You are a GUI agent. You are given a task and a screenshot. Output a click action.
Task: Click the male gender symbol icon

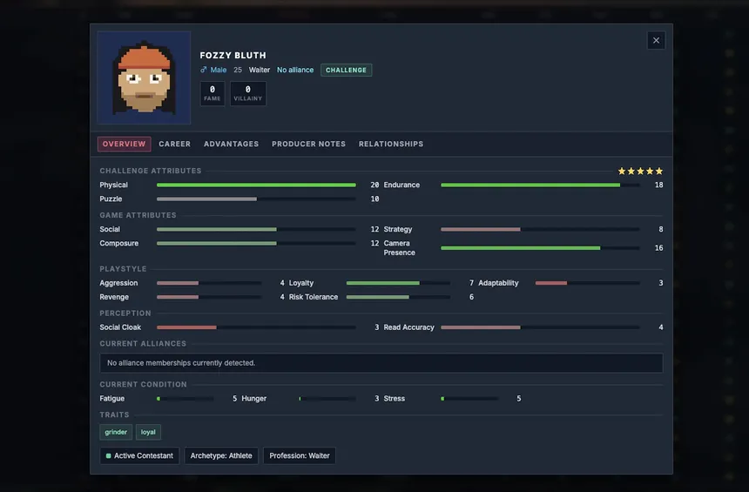point(204,70)
